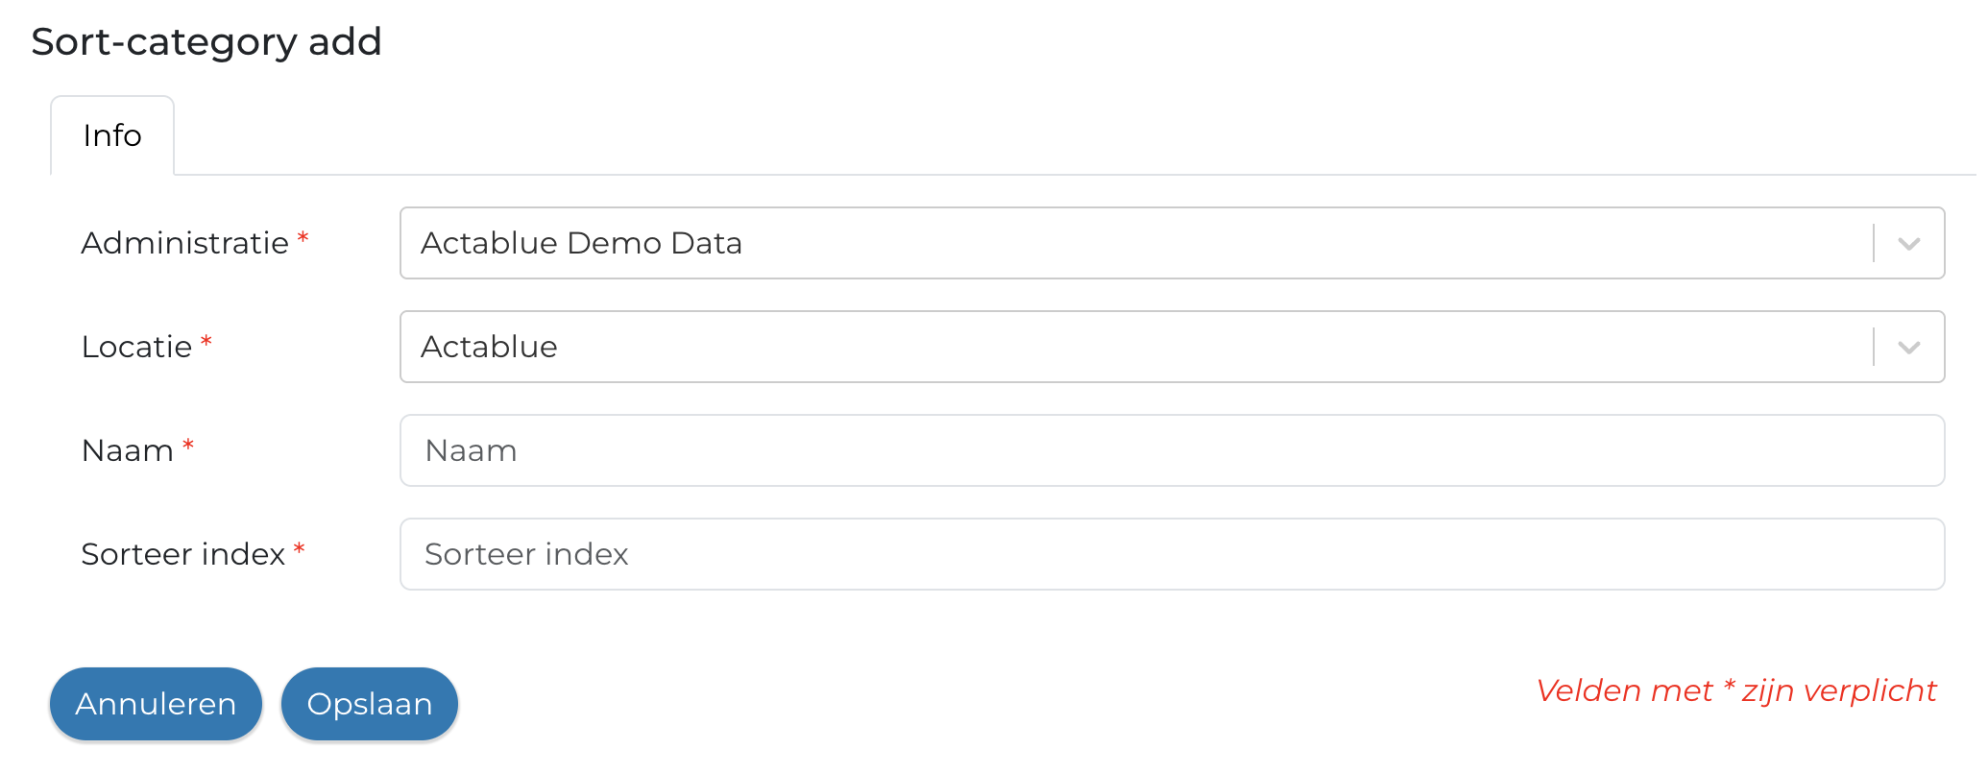Click the 'Actablue' value in Locatie
Image resolution: width=1988 pixels, height=774 pixels.
pyautogui.click(x=489, y=348)
